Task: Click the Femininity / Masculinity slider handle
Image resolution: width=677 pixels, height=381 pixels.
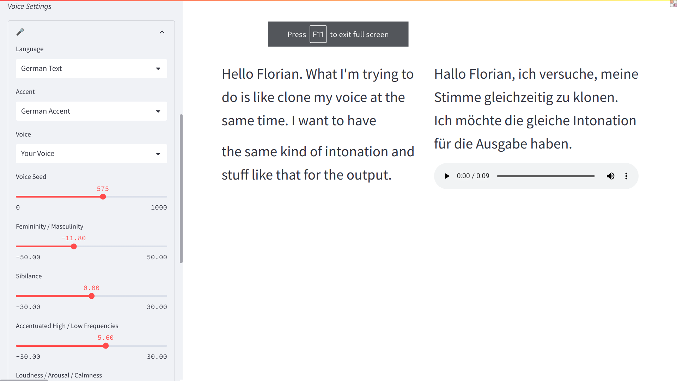Action: click(74, 247)
